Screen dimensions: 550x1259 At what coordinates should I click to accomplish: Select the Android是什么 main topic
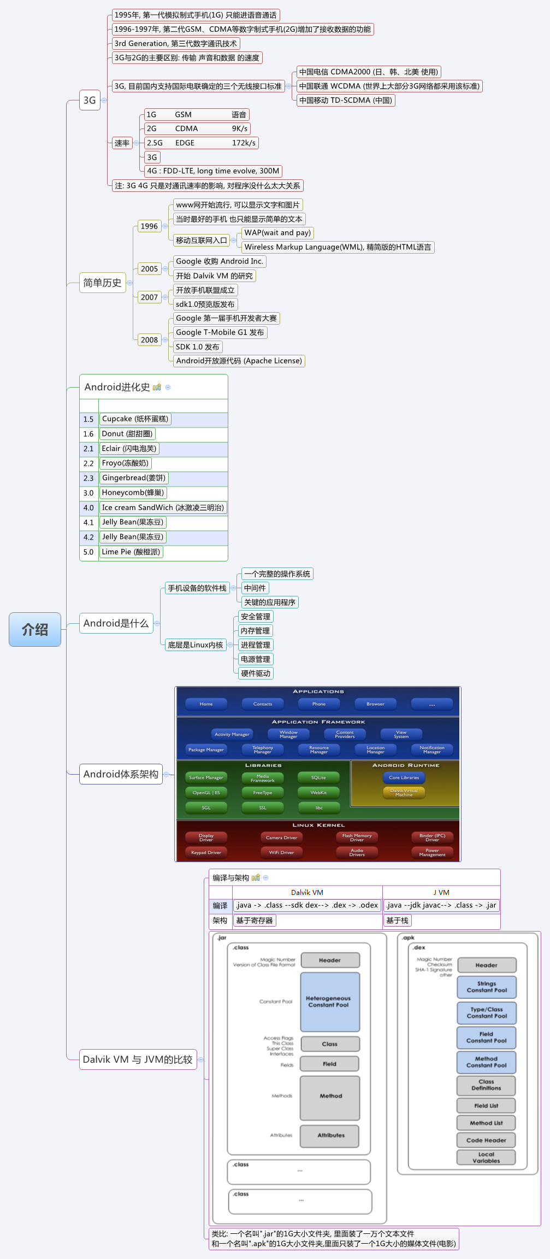pyautogui.click(x=116, y=623)
